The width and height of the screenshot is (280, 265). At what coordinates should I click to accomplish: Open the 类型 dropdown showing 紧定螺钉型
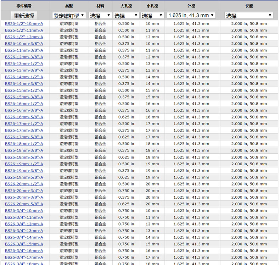pyautogui.click(x=69, y=16)
